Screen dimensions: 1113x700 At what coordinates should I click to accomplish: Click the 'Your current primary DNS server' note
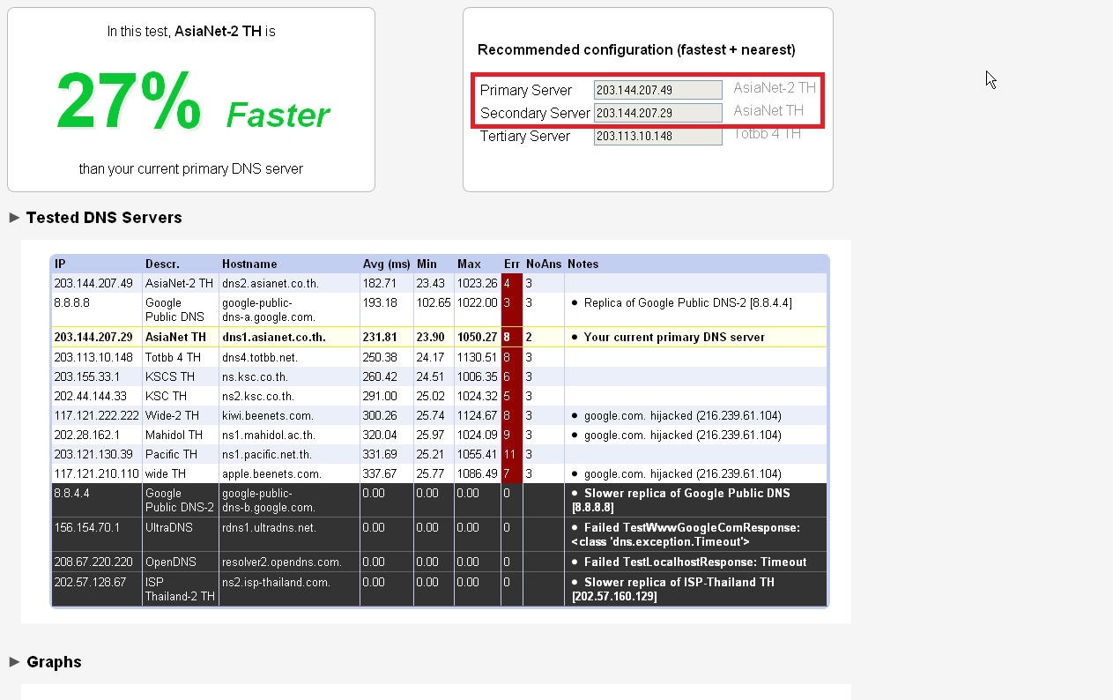pos(674,337)
